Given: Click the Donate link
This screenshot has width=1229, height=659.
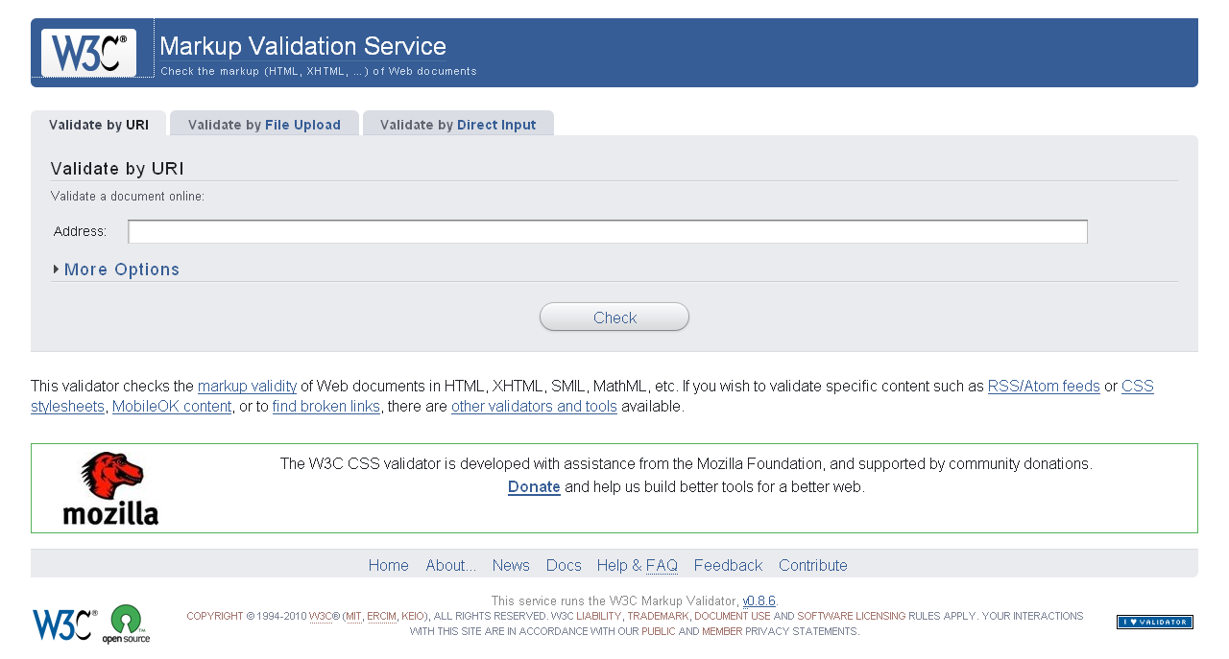Looking at the screenshot, I should [534, 487].
